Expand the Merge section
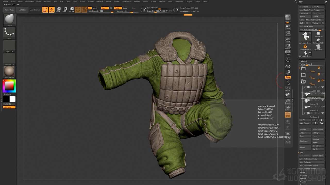This screenshot has width=330, height=185. [302, 172]
